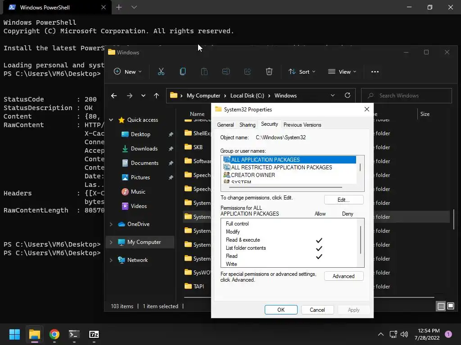Select the Security tab
Screen dimensions: 461x345
click(269, 124)
